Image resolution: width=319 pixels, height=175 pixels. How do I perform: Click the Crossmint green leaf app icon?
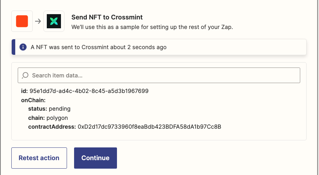click(54, 21)
